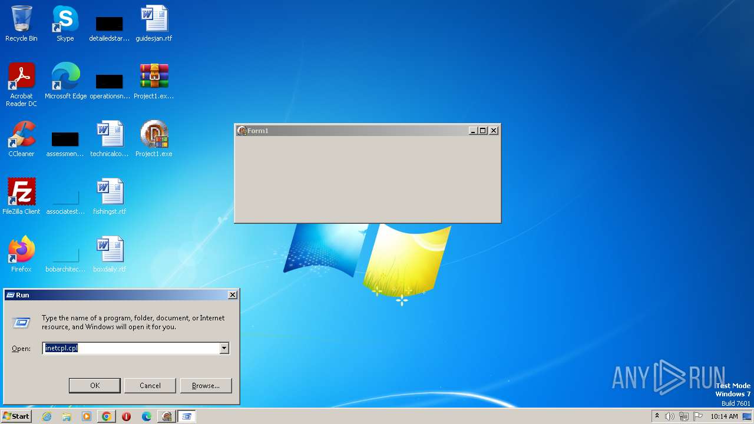Expand the Open combo box dropdown arrow

tap(224, 348)
